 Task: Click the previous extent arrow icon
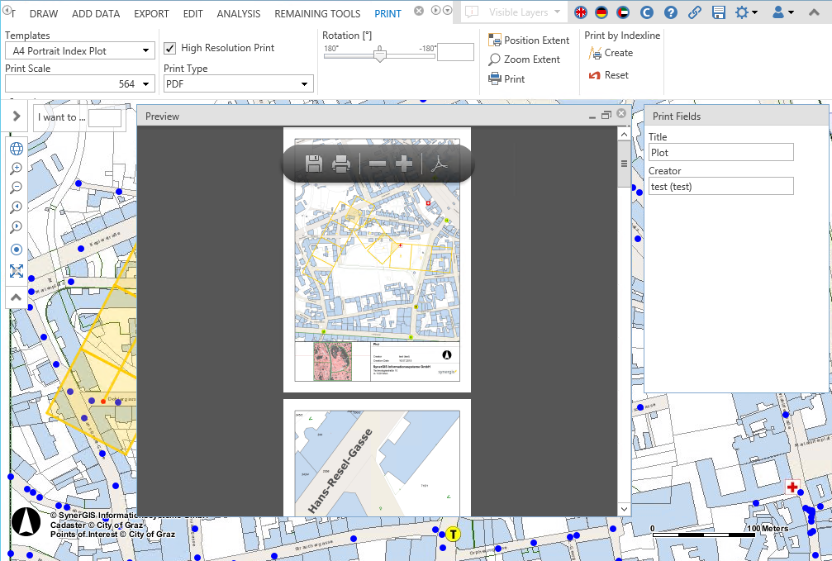16,207
